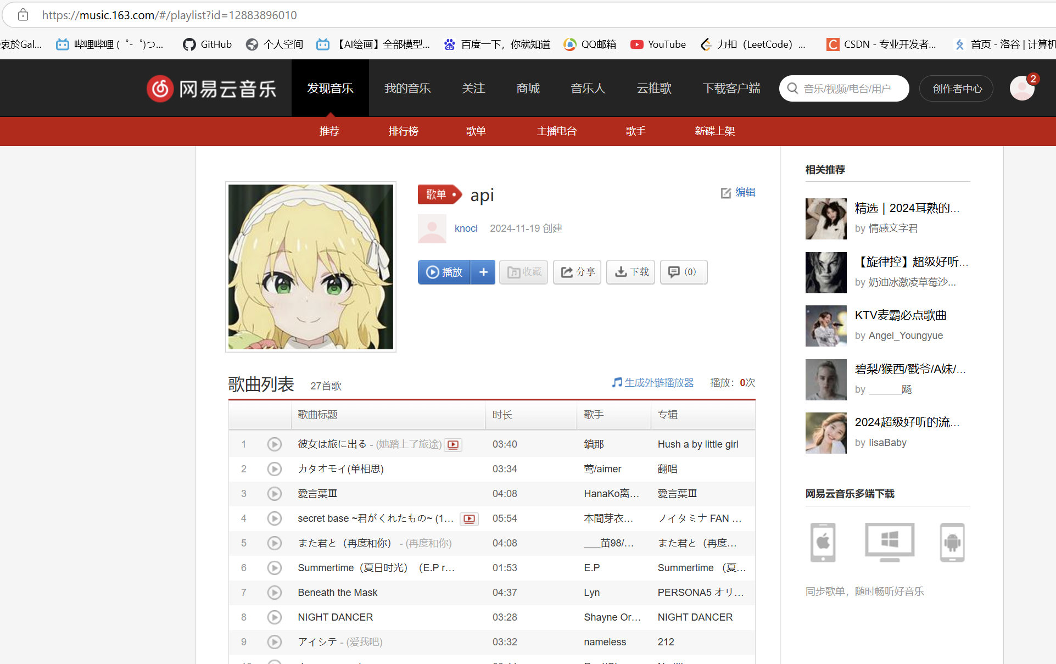Screen dimensions: 1056x664
Task: Play song 彼女は旅に出る
Action: (275, 444)
